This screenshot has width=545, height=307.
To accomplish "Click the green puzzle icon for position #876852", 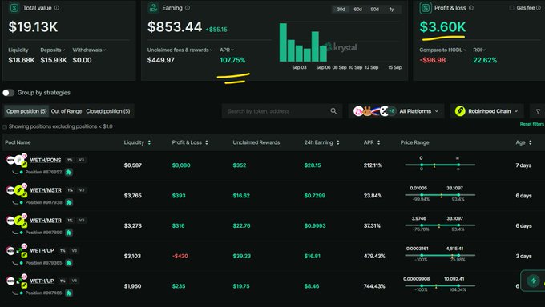I will (x=69, y=172).
